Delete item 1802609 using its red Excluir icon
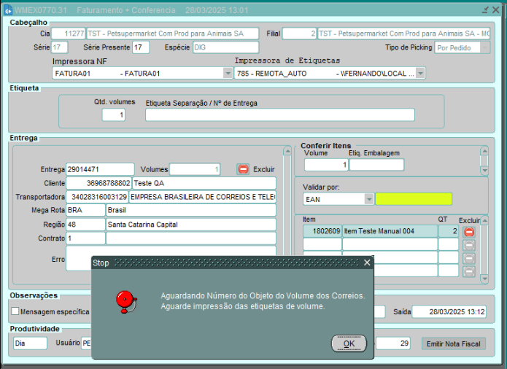The height and width of the screenshot is (369, 507). click(469, 231)
